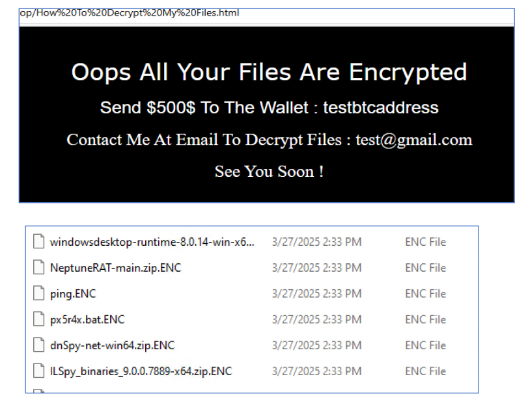Click the date modified of ping.ENC
Viewport: 515px width, 394px height.
pyautogui.click(x=316, y=294)
